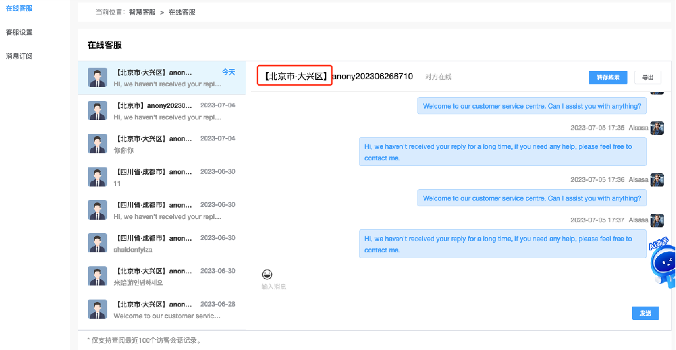This screenshot has height=350, width=676.
Task: Click avatar of the 2023-06-28 conversation
Action: (98, 309)
